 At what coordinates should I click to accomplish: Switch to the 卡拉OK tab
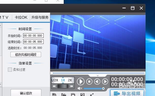coord(21,18)
